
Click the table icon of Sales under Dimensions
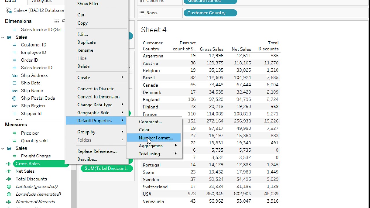point(9,37)
